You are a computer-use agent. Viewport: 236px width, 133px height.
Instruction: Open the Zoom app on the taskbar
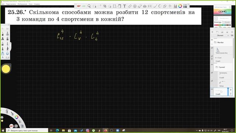[118, 130]
